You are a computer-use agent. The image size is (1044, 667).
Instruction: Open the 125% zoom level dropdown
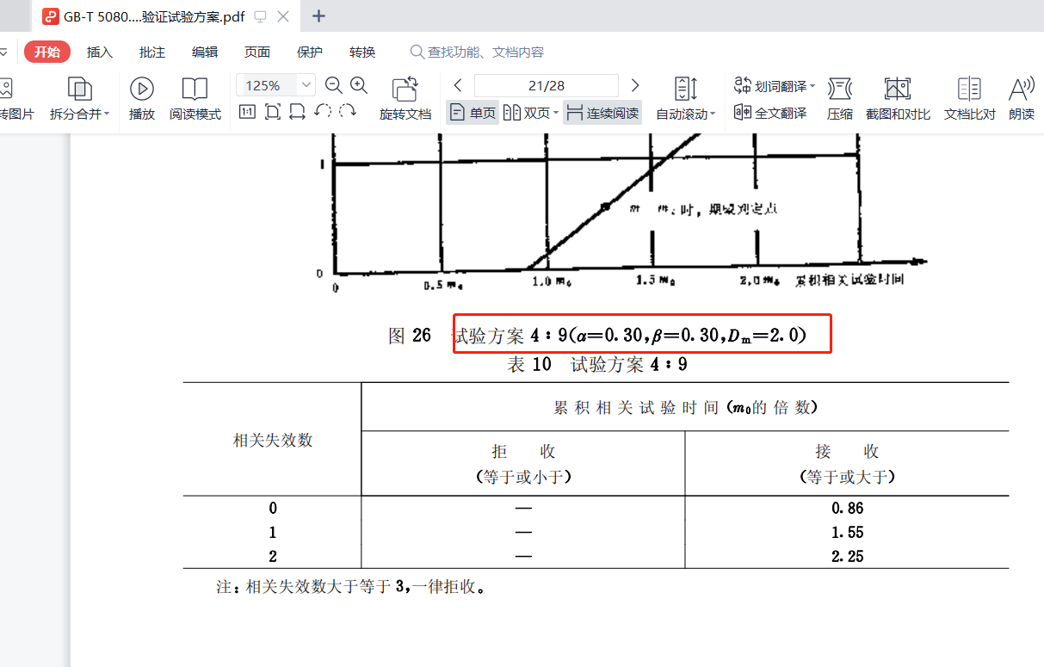[307, 85]
